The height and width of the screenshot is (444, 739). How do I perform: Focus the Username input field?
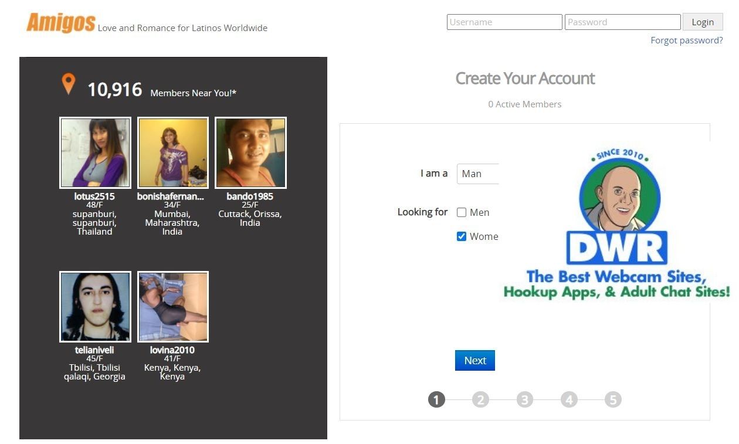[504, 22]
